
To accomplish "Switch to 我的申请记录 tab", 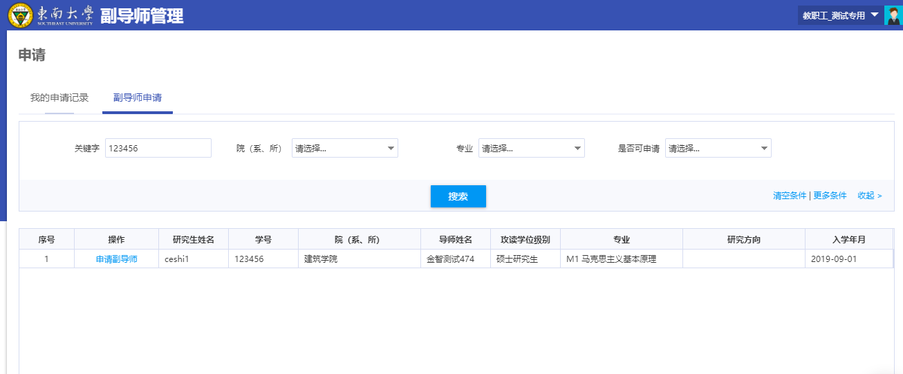I will (59, 97).
